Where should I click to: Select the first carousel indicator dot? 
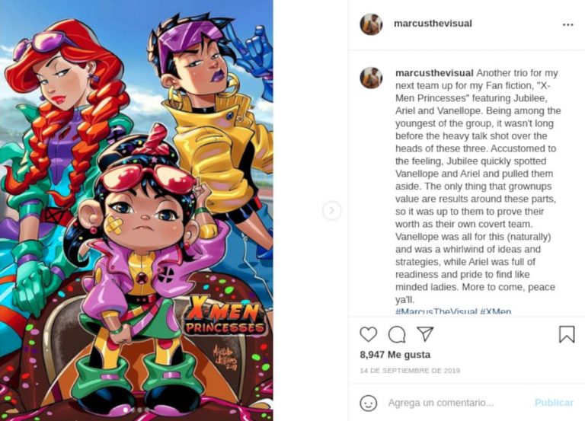126,410
